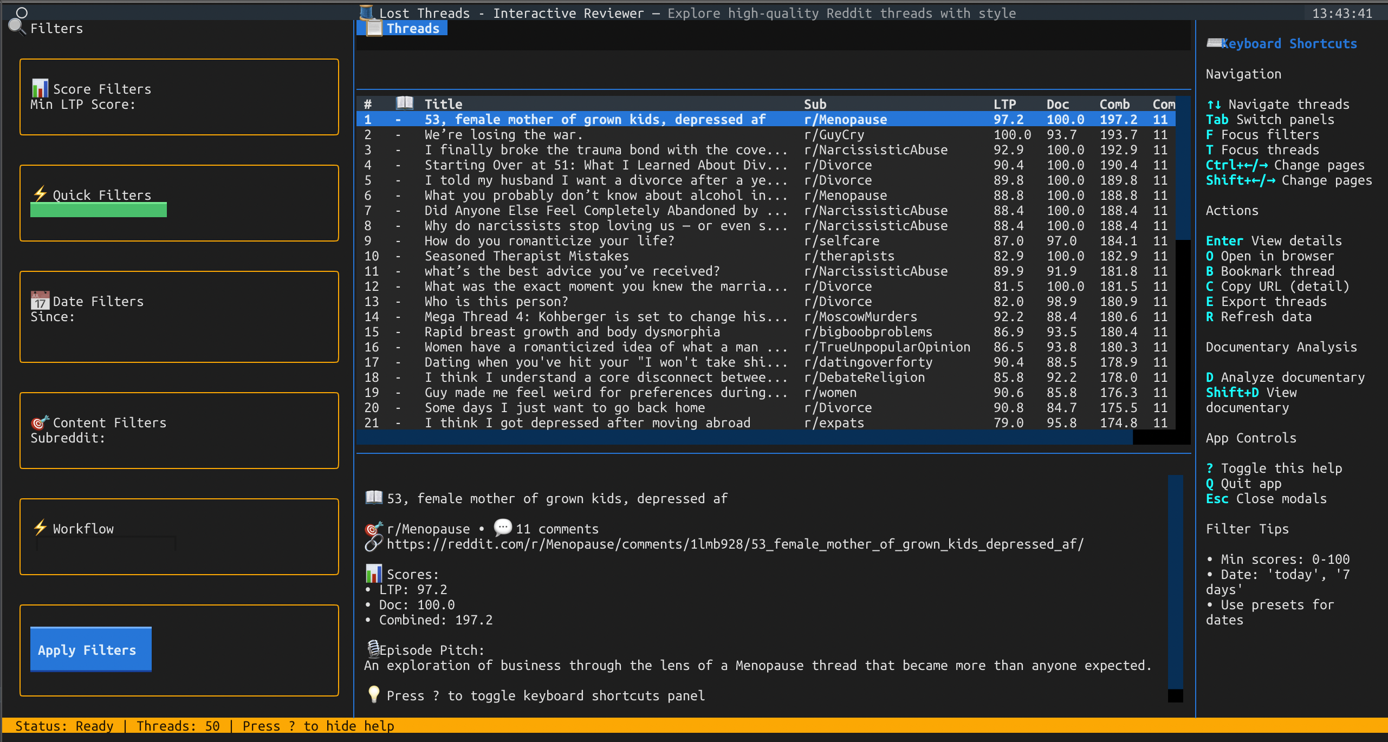Click the circle icon at top-left corner
The height and width of the screenshot is (742, 1388).
click(22, 12)
